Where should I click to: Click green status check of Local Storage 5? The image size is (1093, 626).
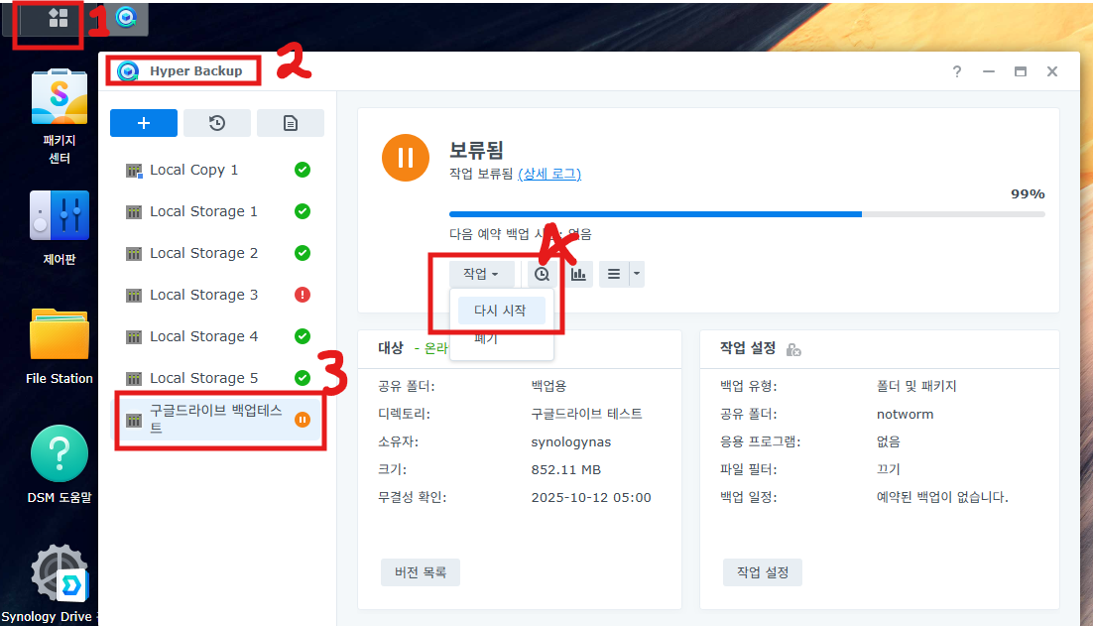tap(303, 378)
